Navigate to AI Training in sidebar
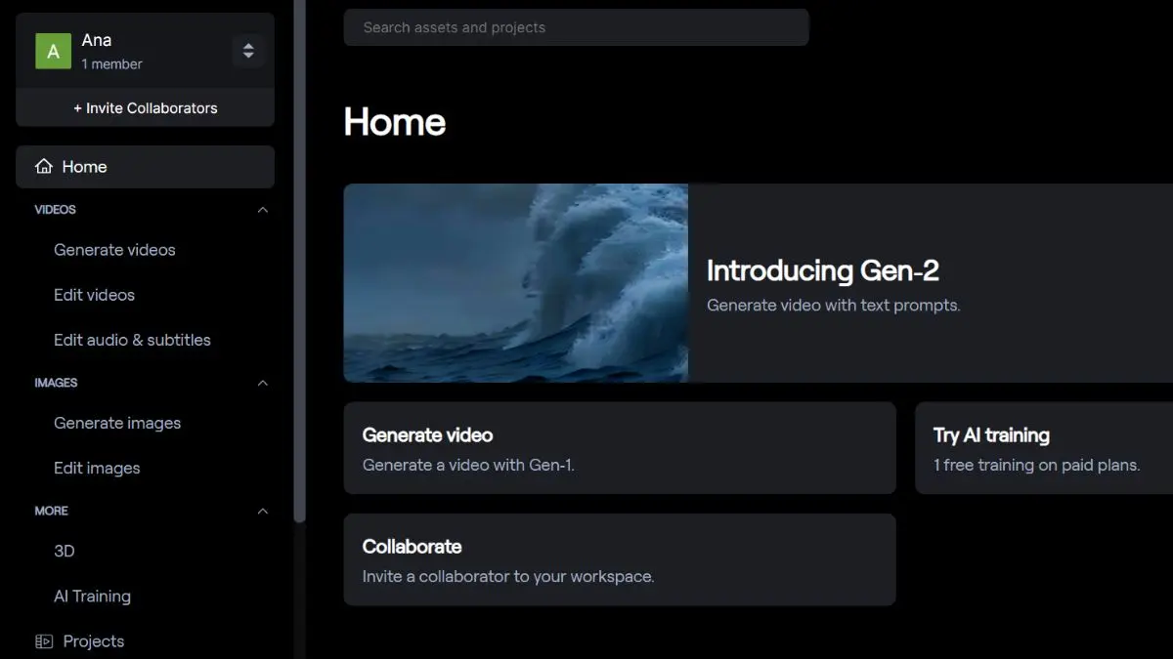 coord(92,596)
